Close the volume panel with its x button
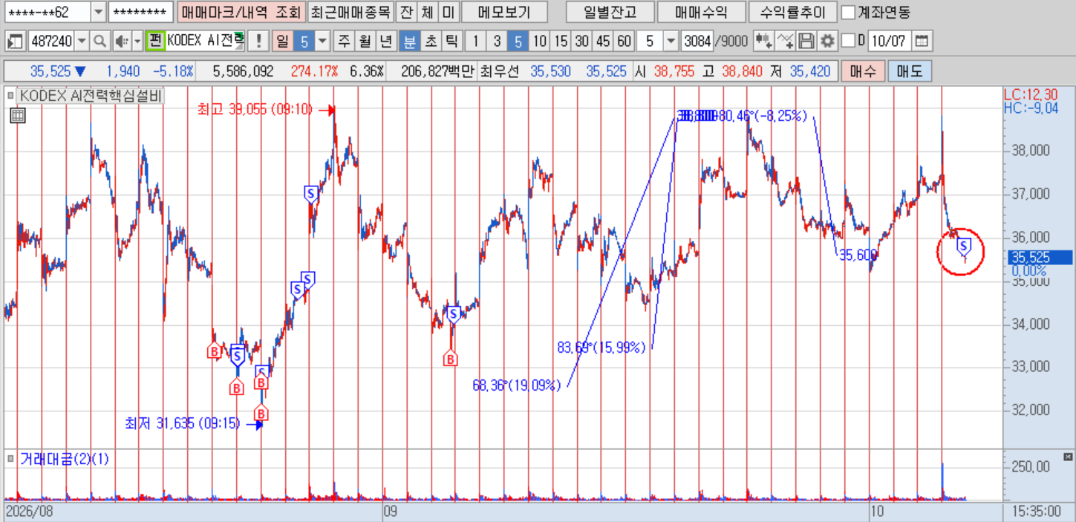1076x522 pixels. pos(1069,457)
